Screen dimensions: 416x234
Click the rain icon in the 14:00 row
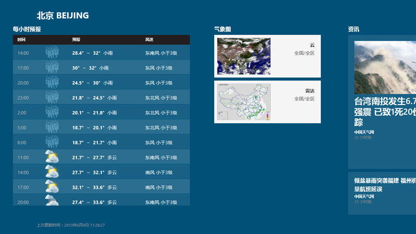(52, 53)
